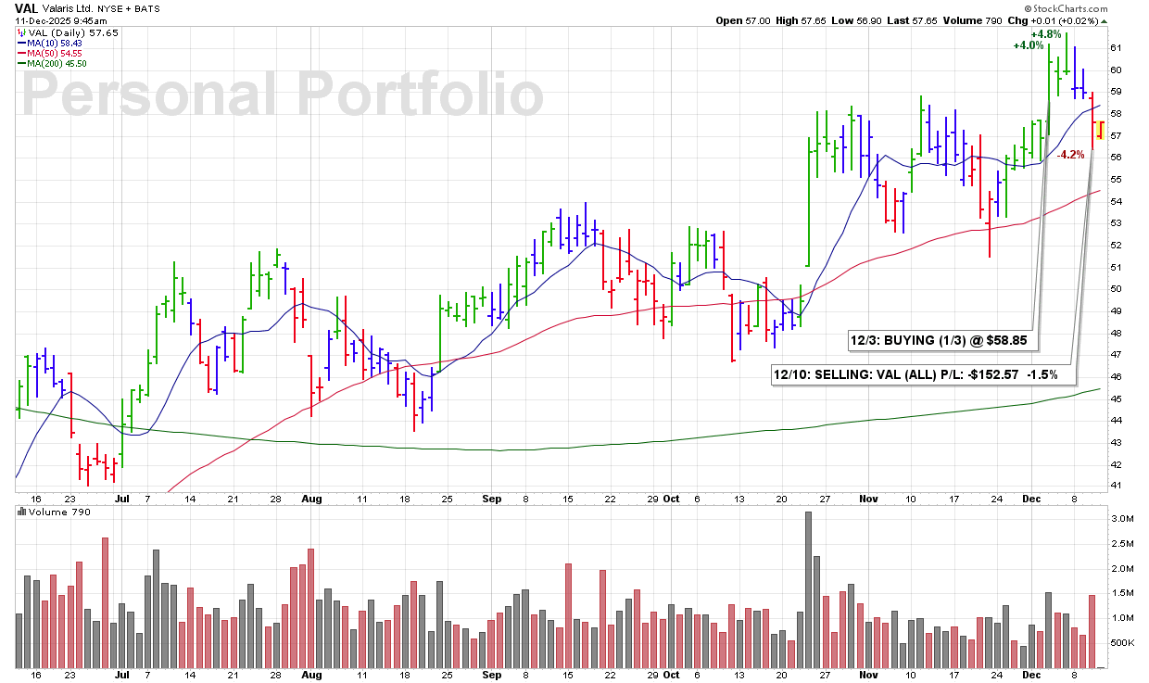This screenshot has width=1149, height=683.
Task: Select the 12/3: BUYING (1/3) @ $58.85 note
Action: pyautogui.click(x=943, y=341)
